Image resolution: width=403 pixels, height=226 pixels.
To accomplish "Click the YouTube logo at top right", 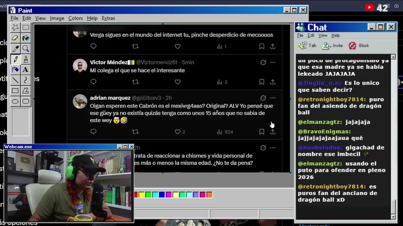I will pos(369,7).
